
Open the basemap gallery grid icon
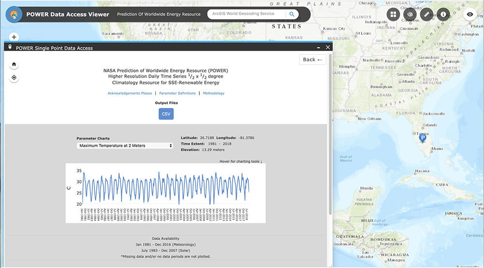393,14
